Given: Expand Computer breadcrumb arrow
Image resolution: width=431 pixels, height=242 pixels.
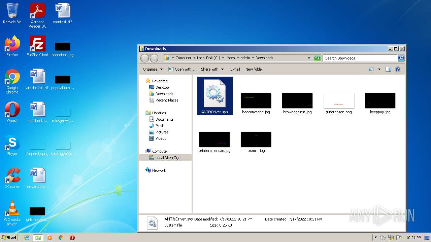Looking at the screenshot, I should [x=194, y=58].
